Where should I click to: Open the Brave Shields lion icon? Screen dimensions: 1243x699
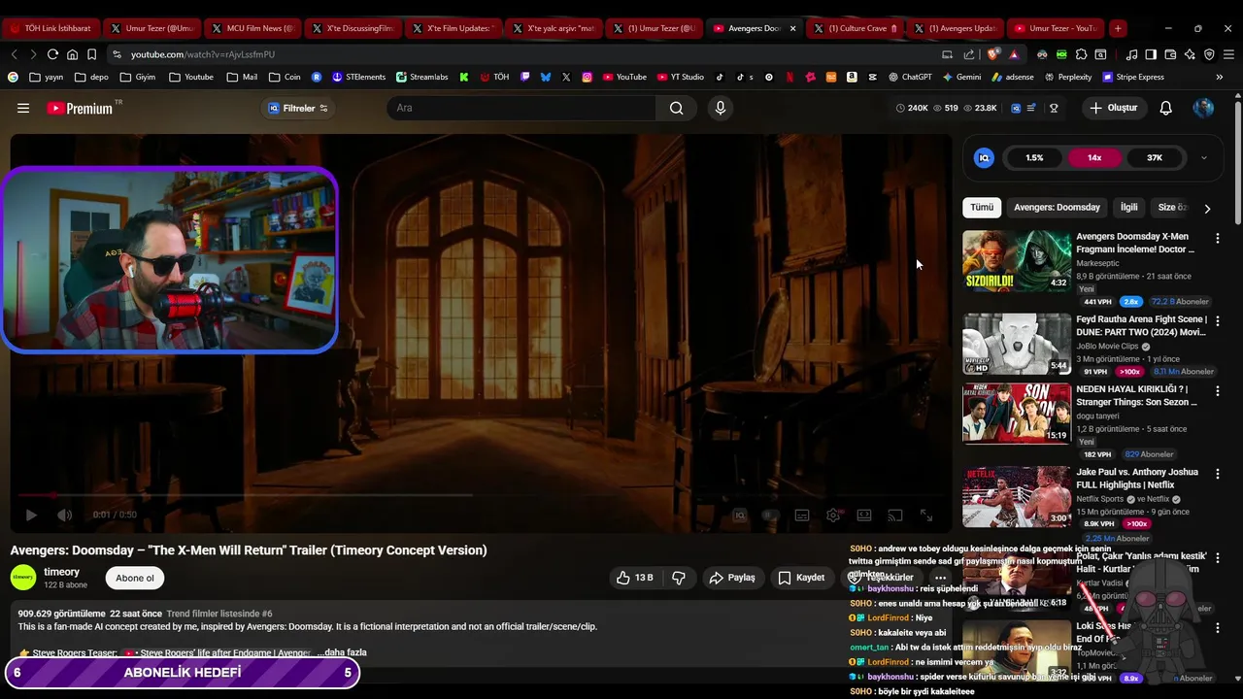point(992,54)
